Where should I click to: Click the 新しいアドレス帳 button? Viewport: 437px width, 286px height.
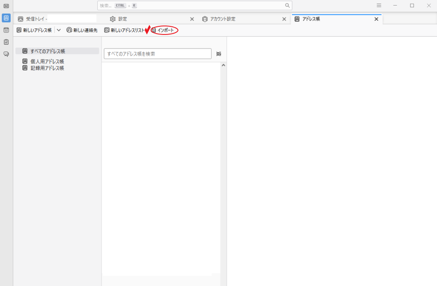[x=34, y=30]
